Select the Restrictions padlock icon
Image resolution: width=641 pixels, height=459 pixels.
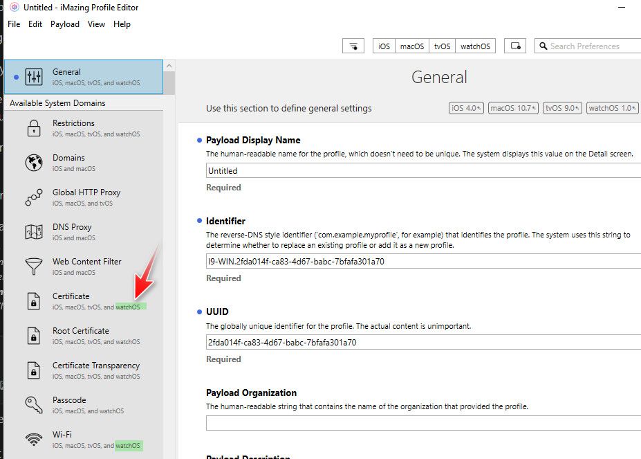33,128
